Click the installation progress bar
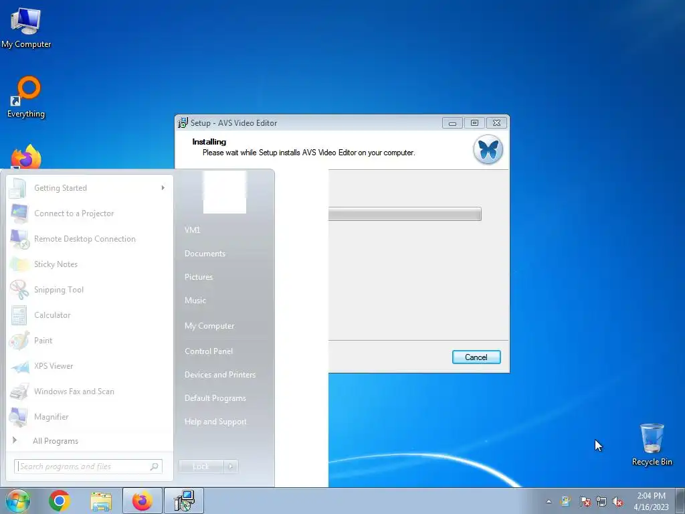This screenshot has width=685, height=514. pyautogui.click(x=405, y=213)
